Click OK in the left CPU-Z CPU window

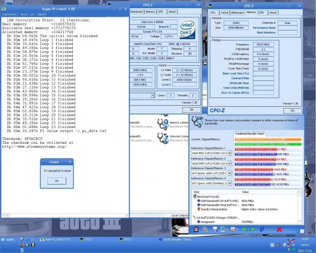click(x=192, y=110)
